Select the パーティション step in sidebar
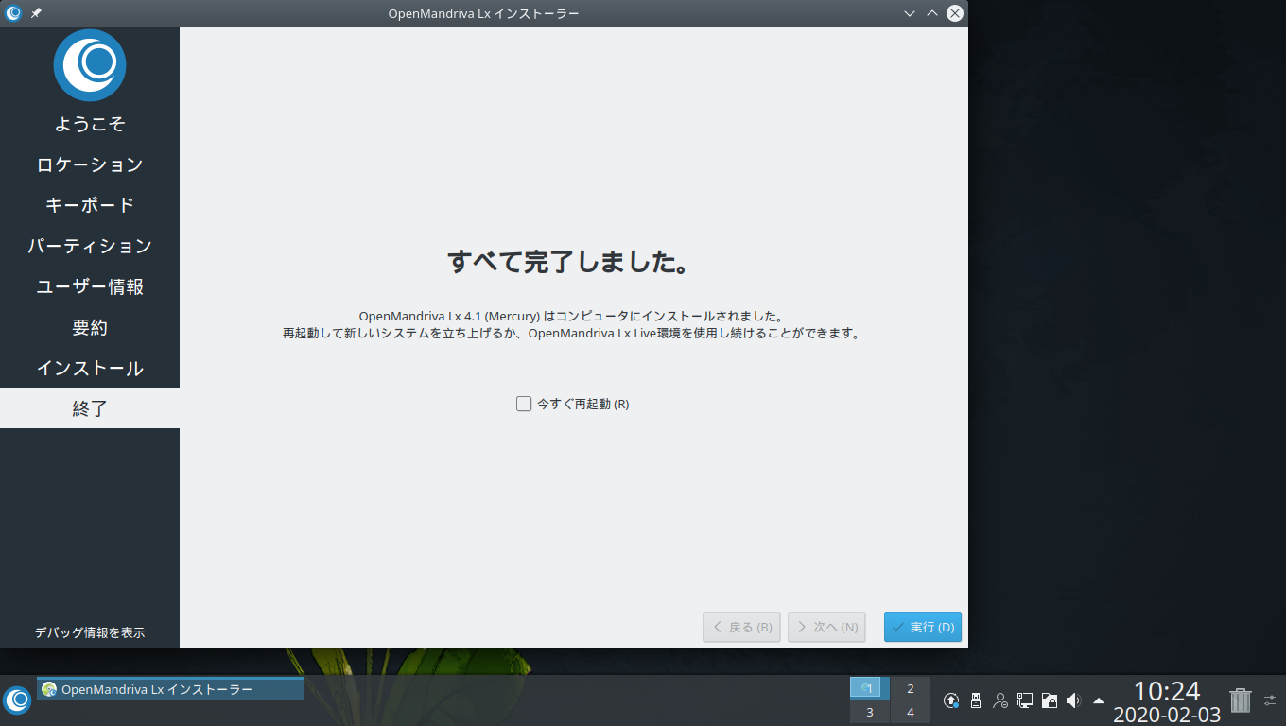Screen dimensions: 1286x726 [90, 246]
